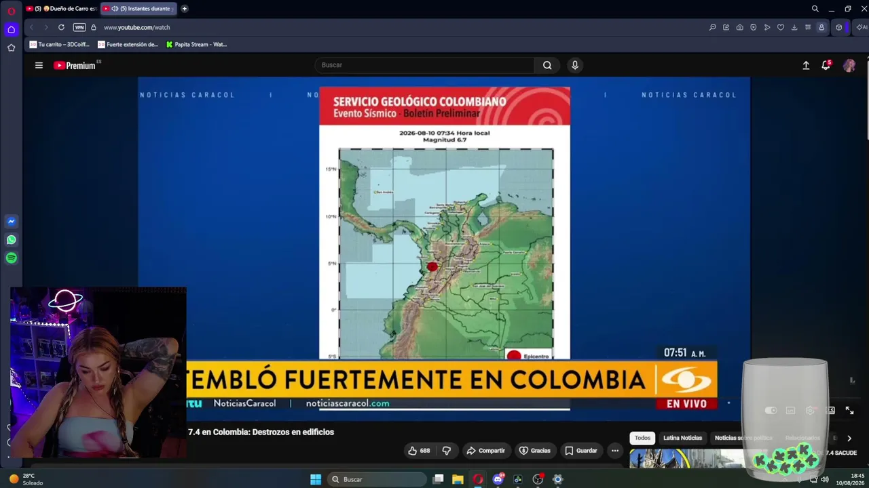Open the YouTube account avatar menu

click(x=849, y=65)
